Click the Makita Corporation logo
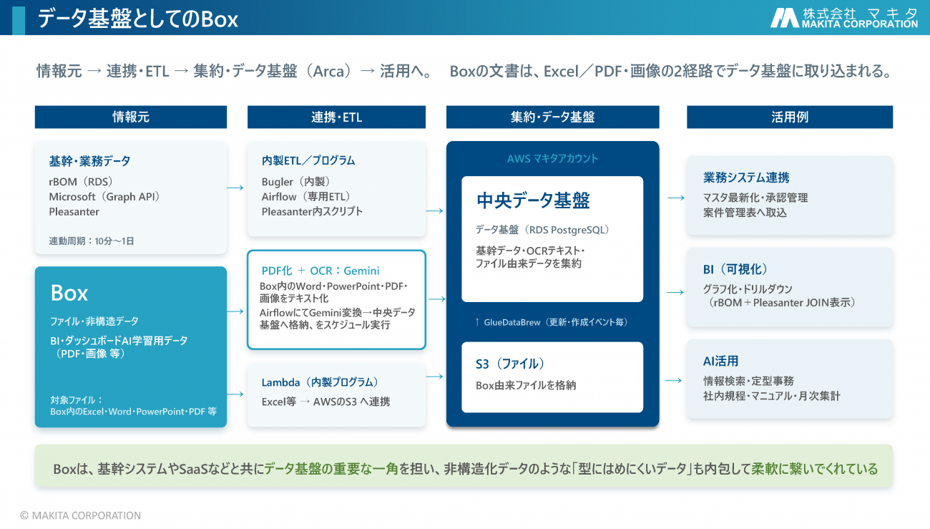Viewport: 930px width, 529px height. point(843,17)
